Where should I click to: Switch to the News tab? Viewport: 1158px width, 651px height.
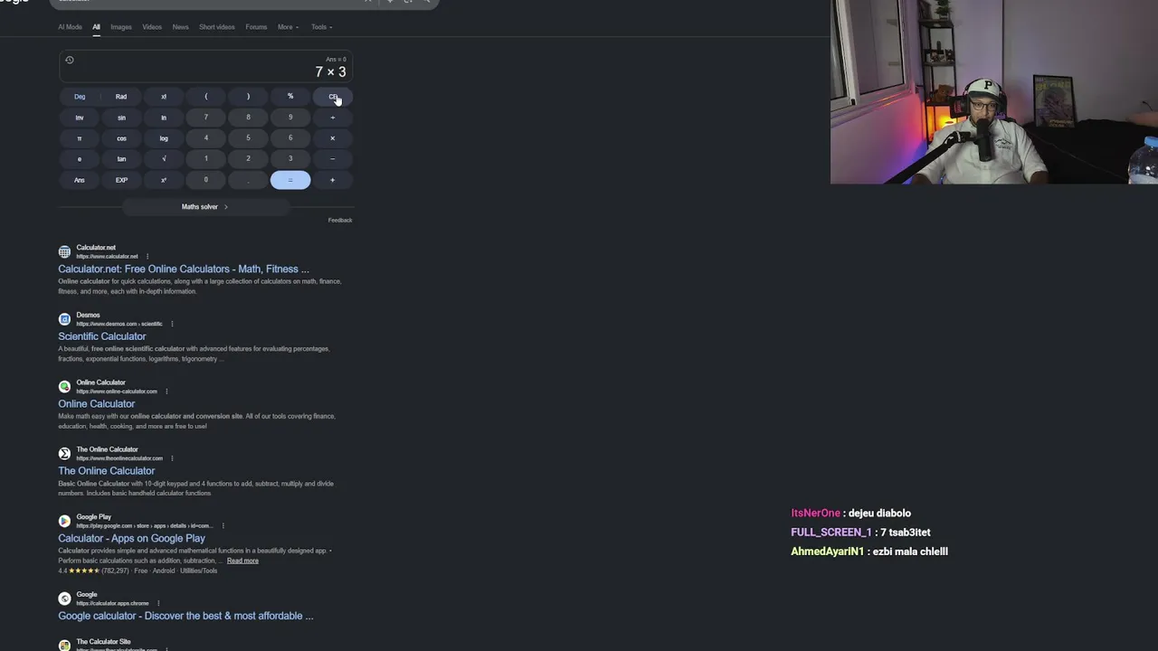[x=181, y=27]
